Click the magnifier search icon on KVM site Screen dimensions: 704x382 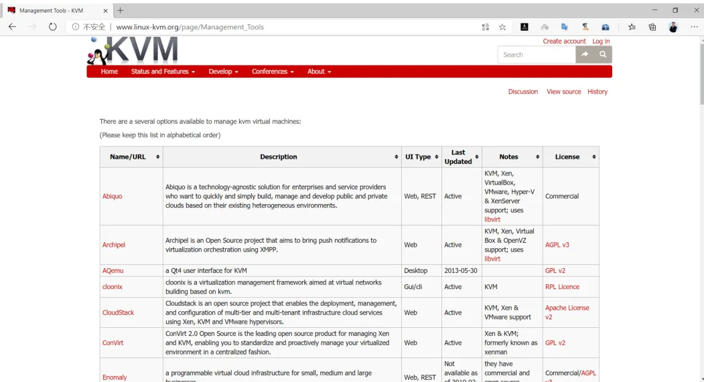603,54
